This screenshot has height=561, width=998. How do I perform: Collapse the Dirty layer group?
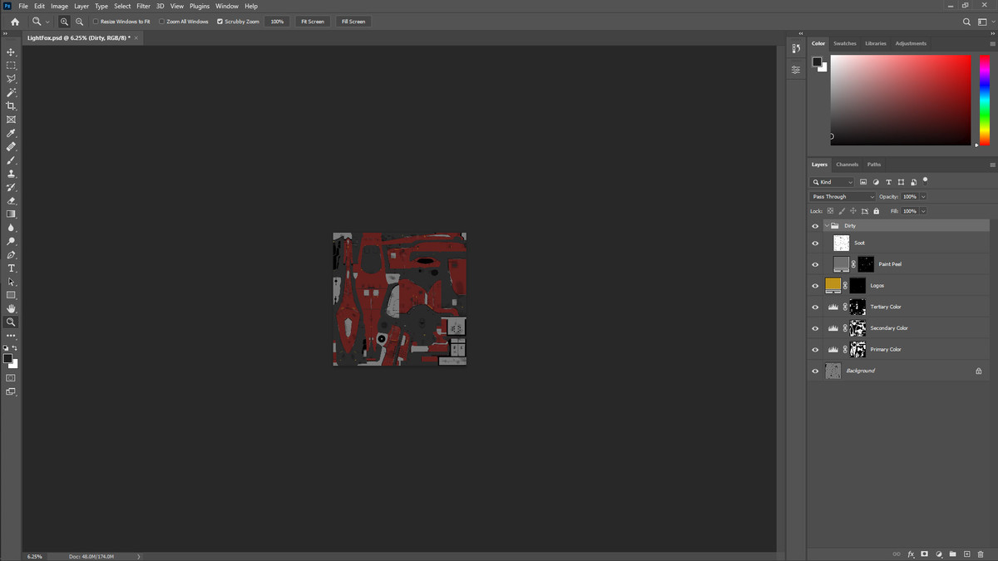click(827, 226)
